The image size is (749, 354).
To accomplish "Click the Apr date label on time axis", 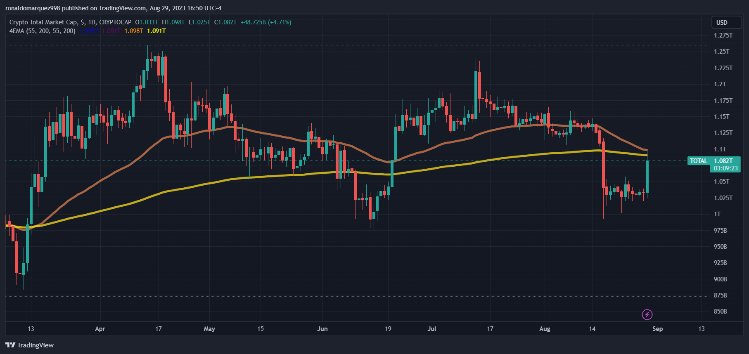I will 100,329.
